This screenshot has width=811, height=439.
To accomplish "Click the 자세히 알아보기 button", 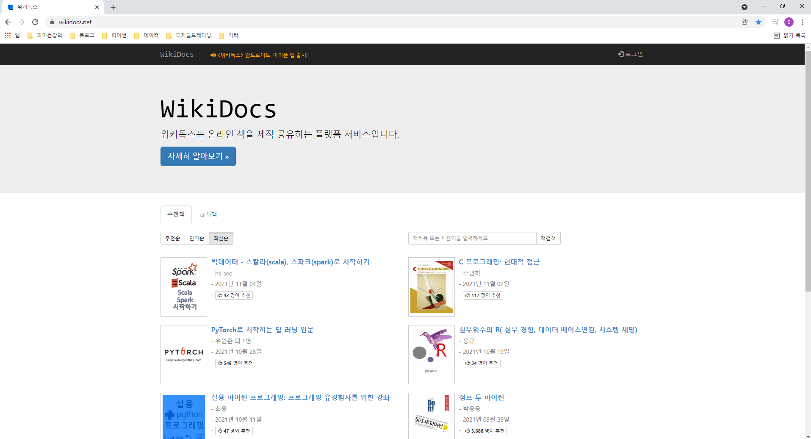I will click(198, 156).
